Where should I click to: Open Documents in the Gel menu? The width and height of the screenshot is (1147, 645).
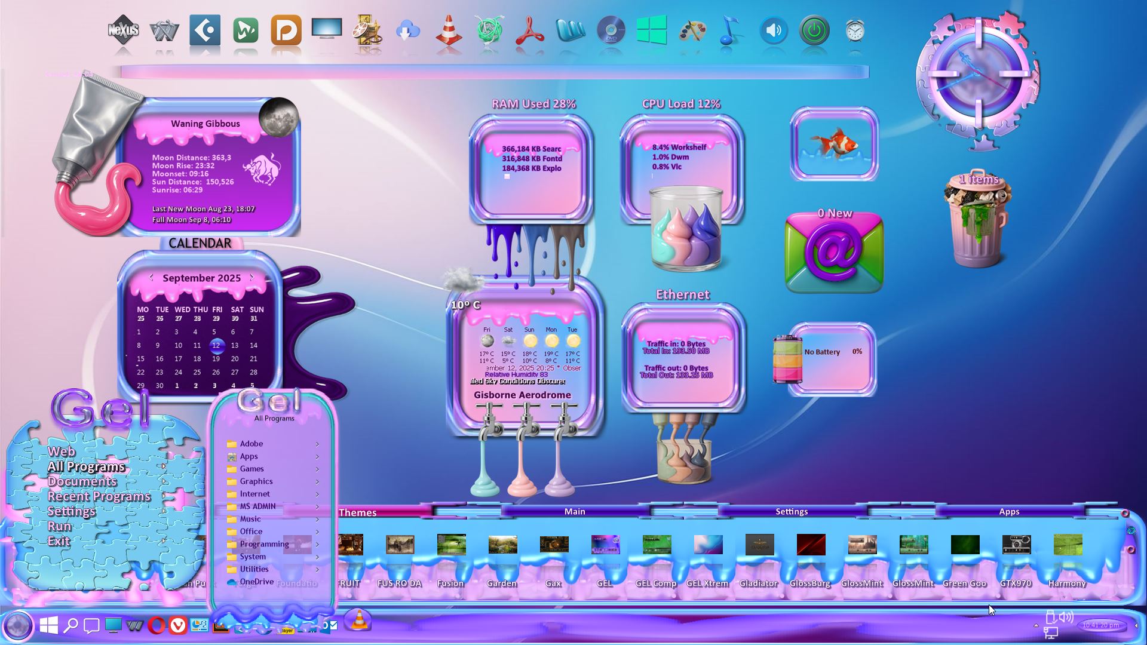pos(82,481)
